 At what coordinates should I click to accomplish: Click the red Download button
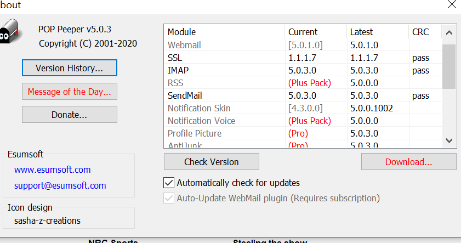point(409,161)
